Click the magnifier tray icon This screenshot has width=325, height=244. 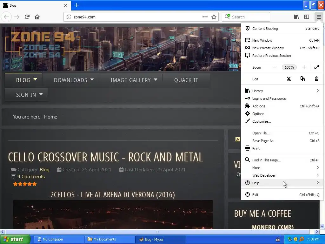coord(302,239)
